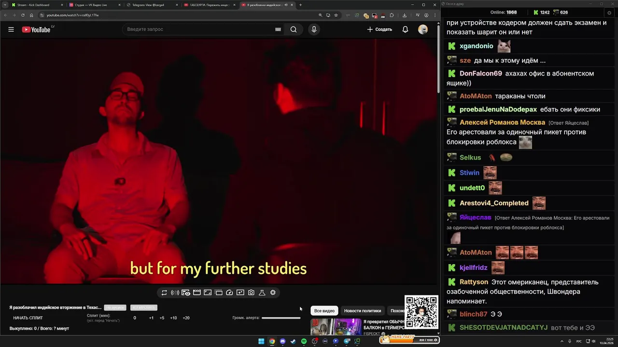
Task: Open the playback speed gauge icon
Action: [229, 293]
